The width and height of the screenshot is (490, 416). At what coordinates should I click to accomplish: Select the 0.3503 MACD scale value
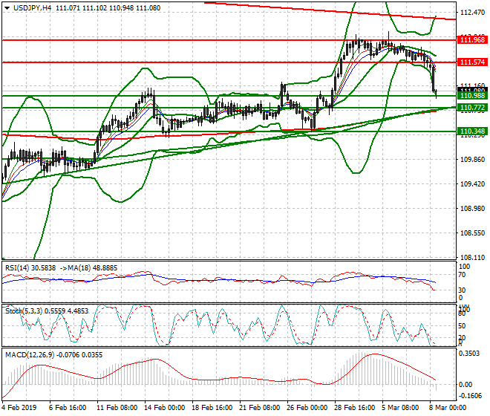(x=468, y=354)
